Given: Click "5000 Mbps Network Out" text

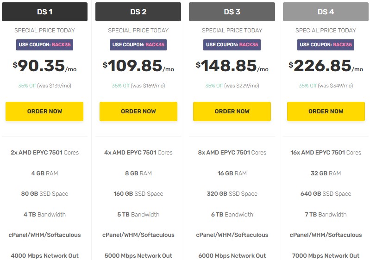Looking at the screenshot, I should pyautogui.click(x=138, y=255).
